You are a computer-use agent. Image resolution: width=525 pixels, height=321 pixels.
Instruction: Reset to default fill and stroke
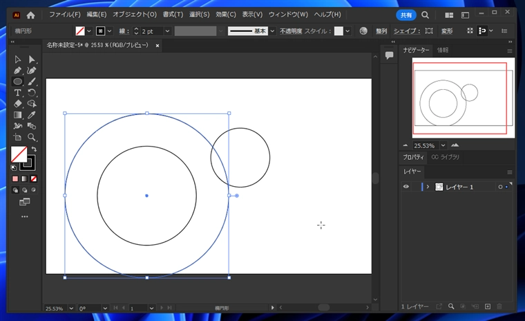click(13, 167)
